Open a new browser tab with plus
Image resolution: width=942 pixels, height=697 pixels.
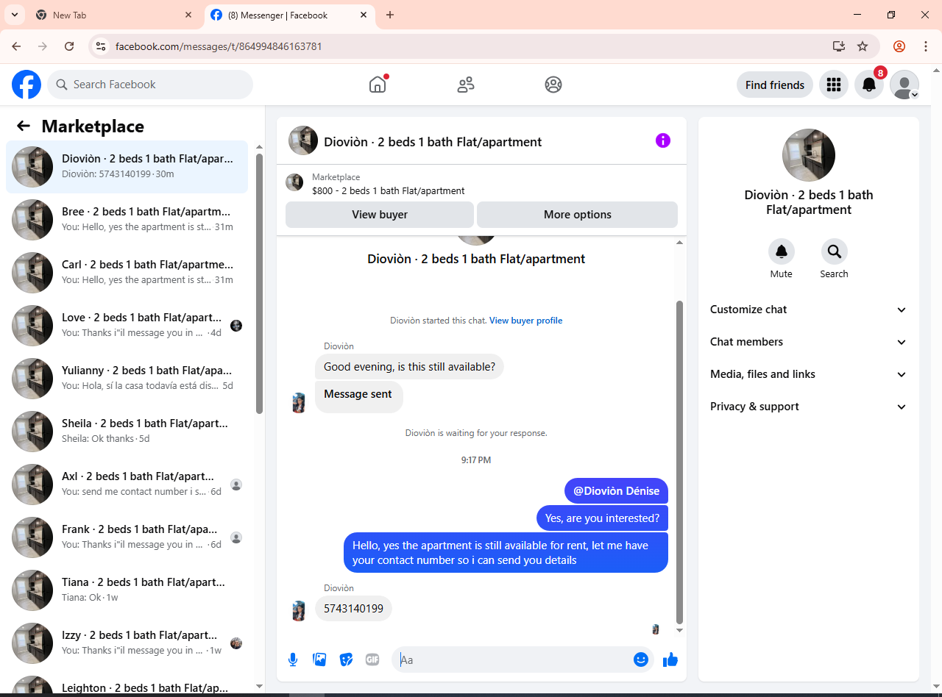pos(390,15)
